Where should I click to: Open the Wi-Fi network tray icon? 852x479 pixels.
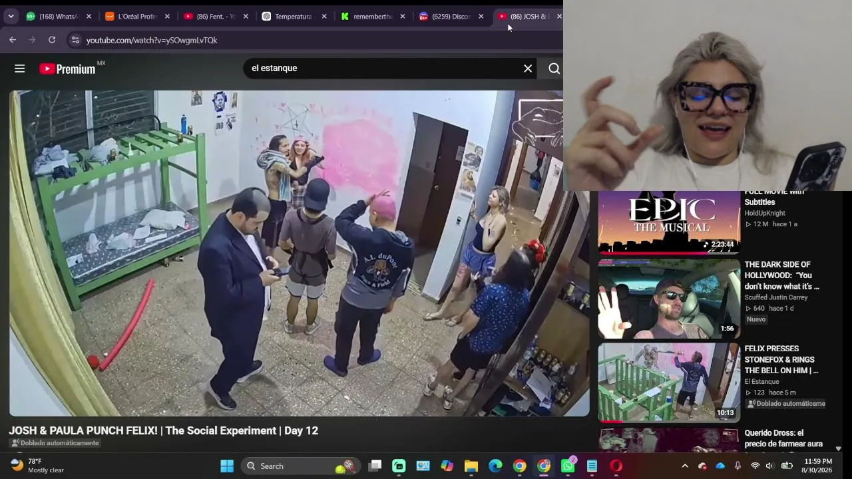point(755,466)
